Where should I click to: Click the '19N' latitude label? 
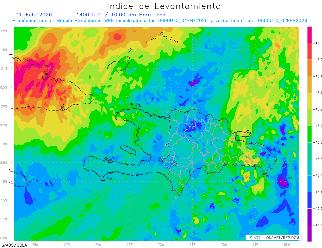click(5, 144)
